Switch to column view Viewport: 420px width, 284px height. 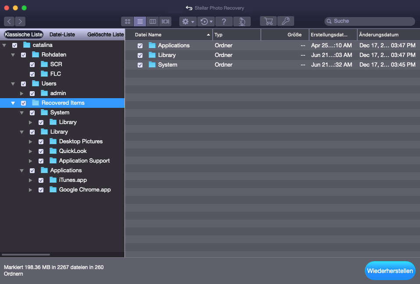pyautogui.click(x=153, y=21)
